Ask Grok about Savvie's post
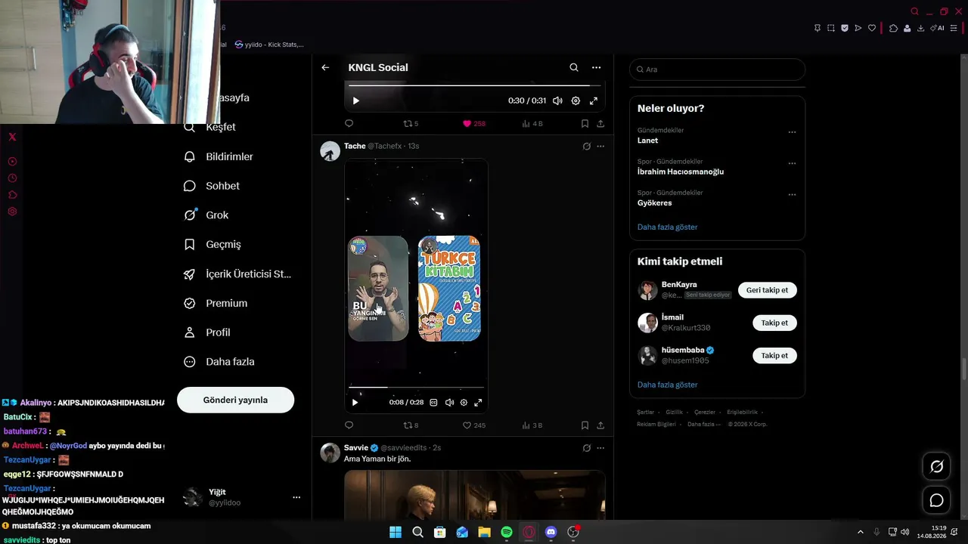 (586, 447)
